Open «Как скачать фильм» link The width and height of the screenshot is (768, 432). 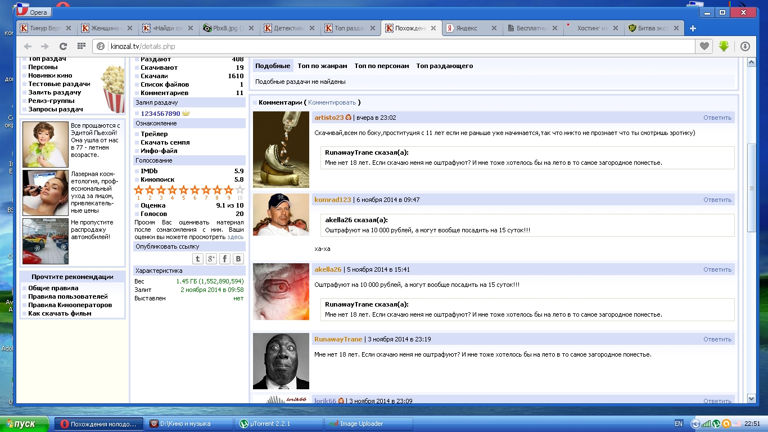pos(60,313)
